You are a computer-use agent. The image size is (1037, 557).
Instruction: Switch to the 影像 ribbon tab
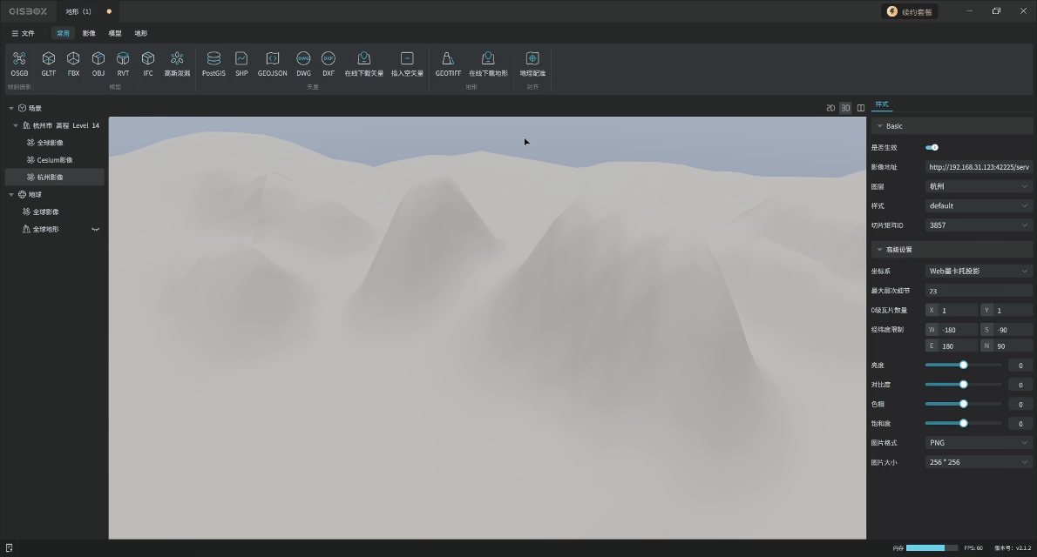89,33
